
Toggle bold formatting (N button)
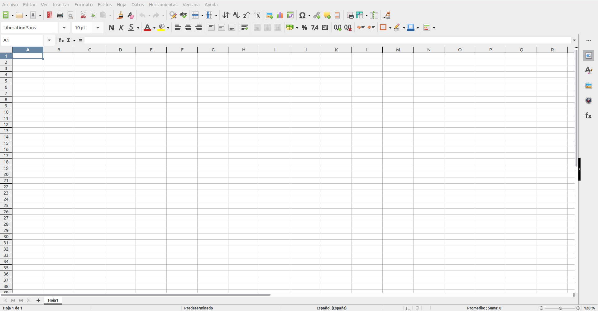111,28
